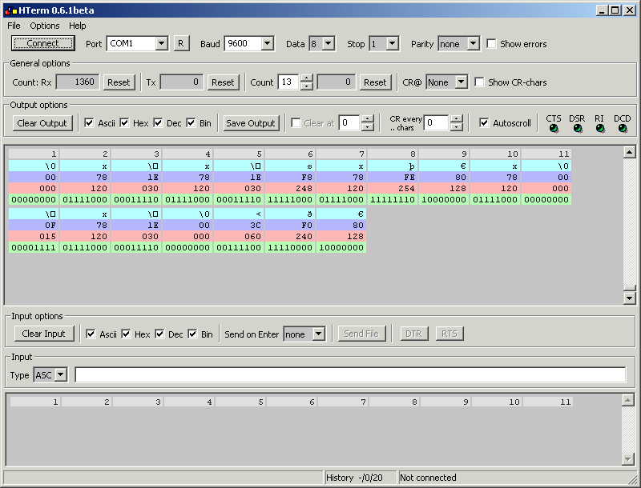Screen dimensions: 641x488
Task: Click the RI status LED indicator
Action: click(x=600, y=129)
